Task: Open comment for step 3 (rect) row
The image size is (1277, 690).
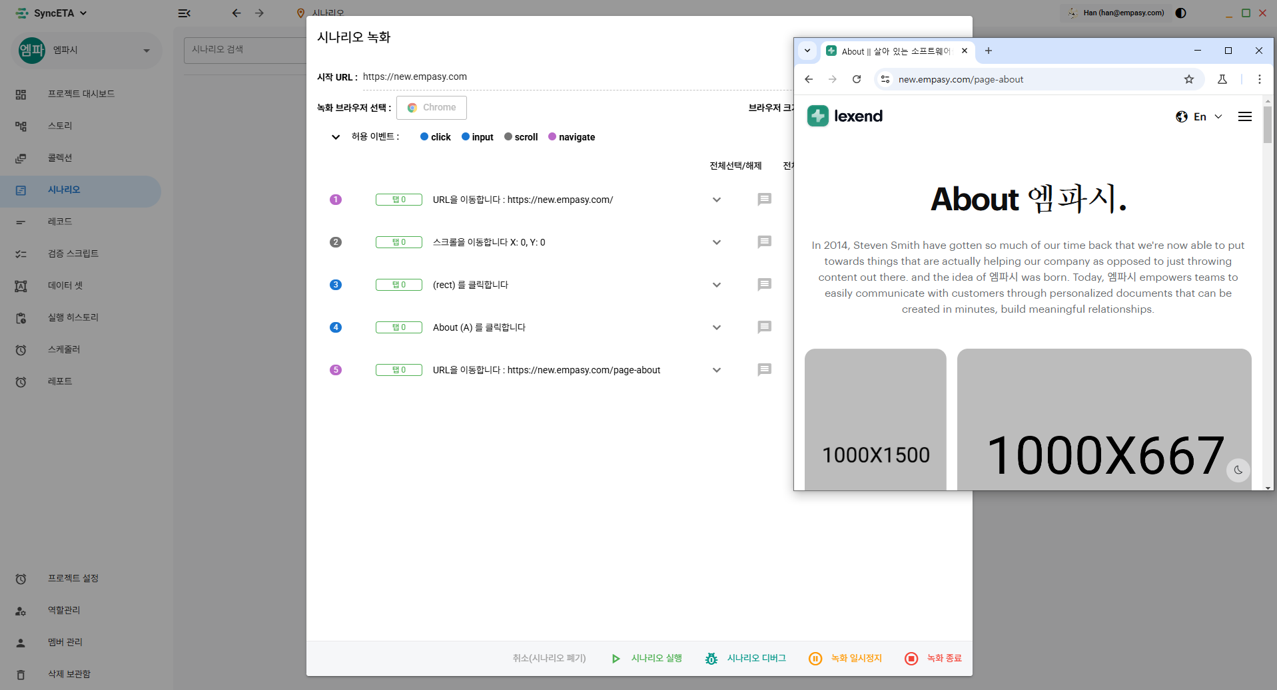Action: click(x=765, y=285)
